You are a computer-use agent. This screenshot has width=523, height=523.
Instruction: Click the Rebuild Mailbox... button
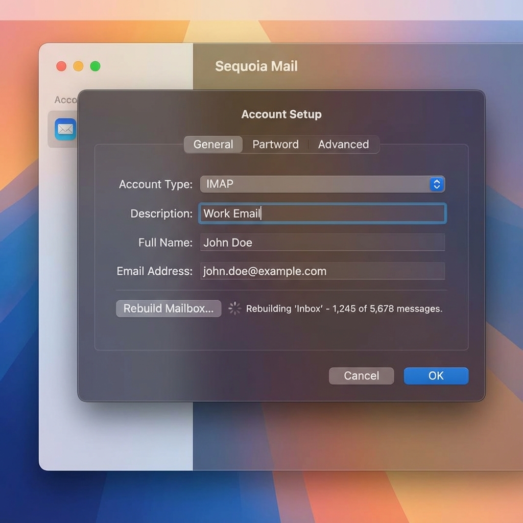tap(169, 308)
